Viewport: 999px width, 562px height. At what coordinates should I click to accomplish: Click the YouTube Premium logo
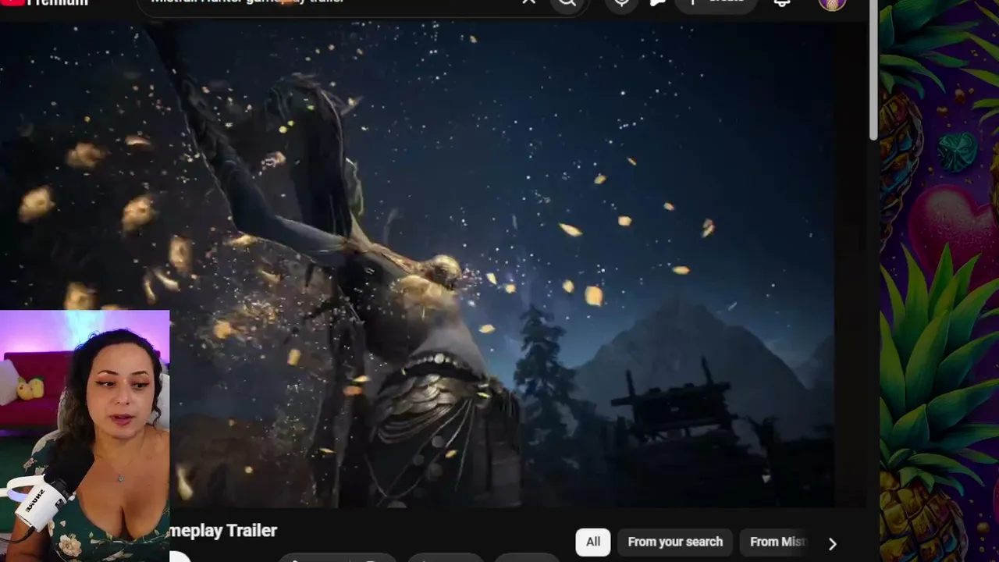[x=44, y=2]
